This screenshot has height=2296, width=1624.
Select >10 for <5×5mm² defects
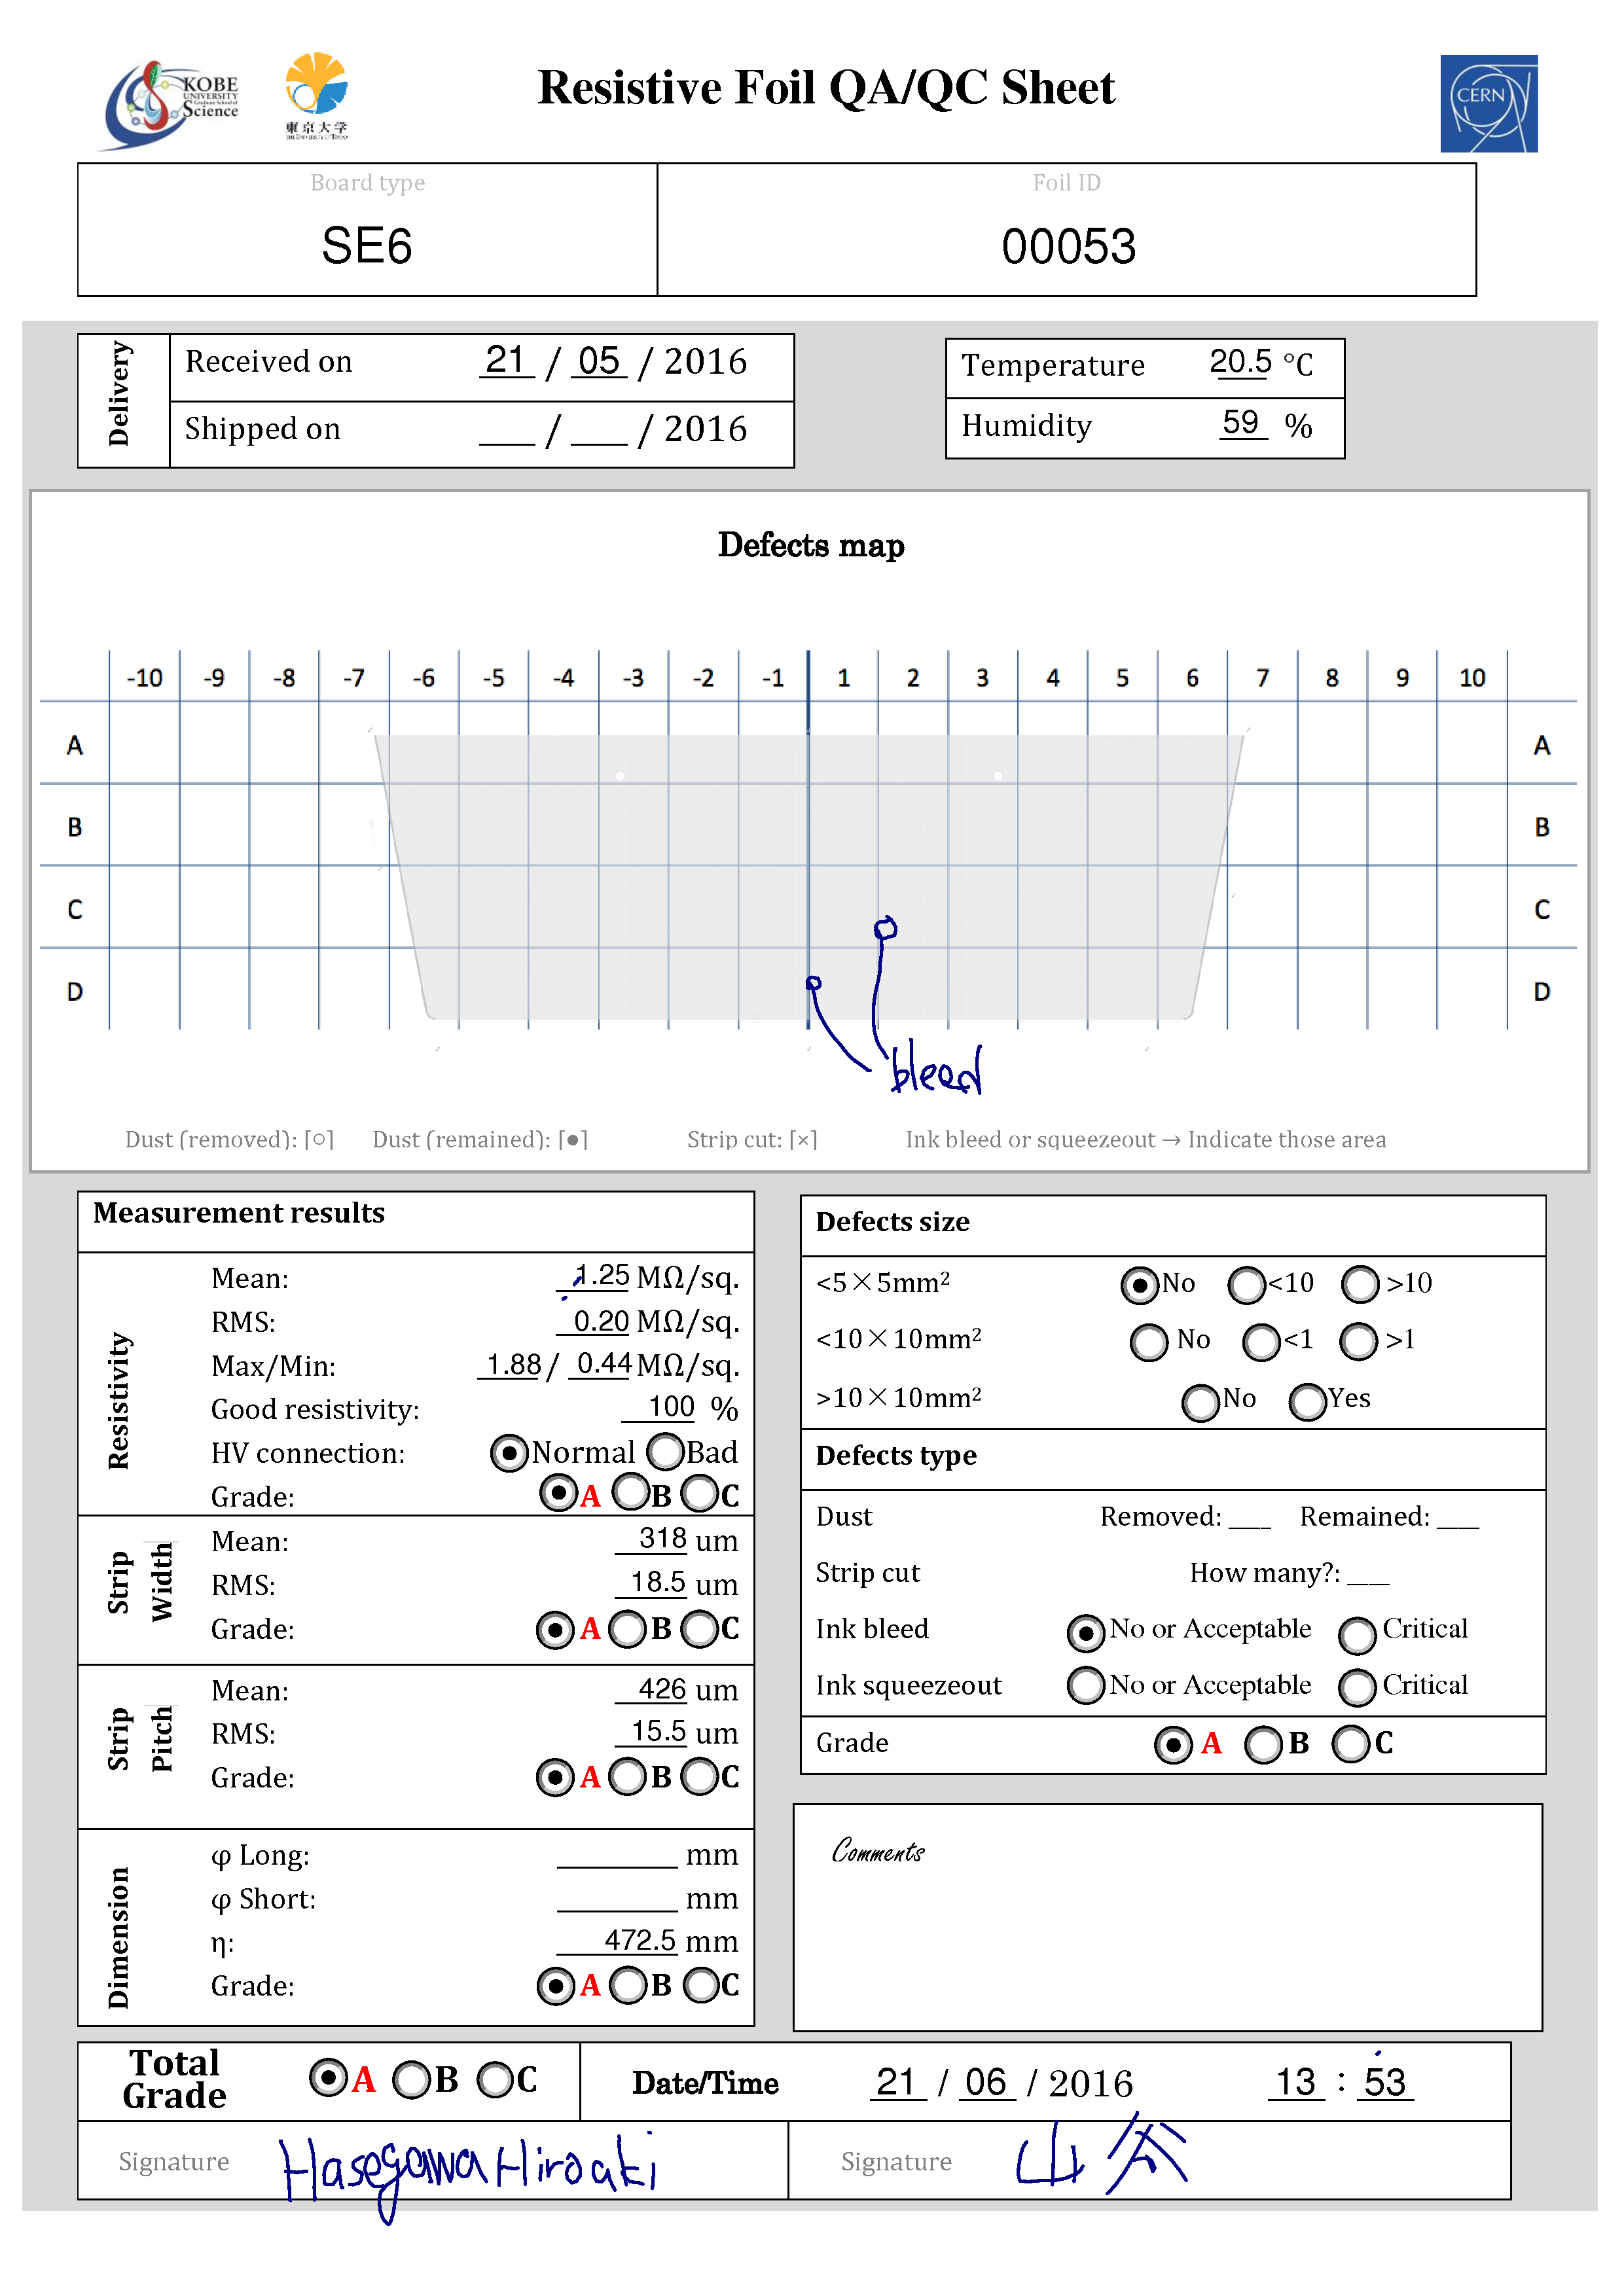tap(1360, 1285)
